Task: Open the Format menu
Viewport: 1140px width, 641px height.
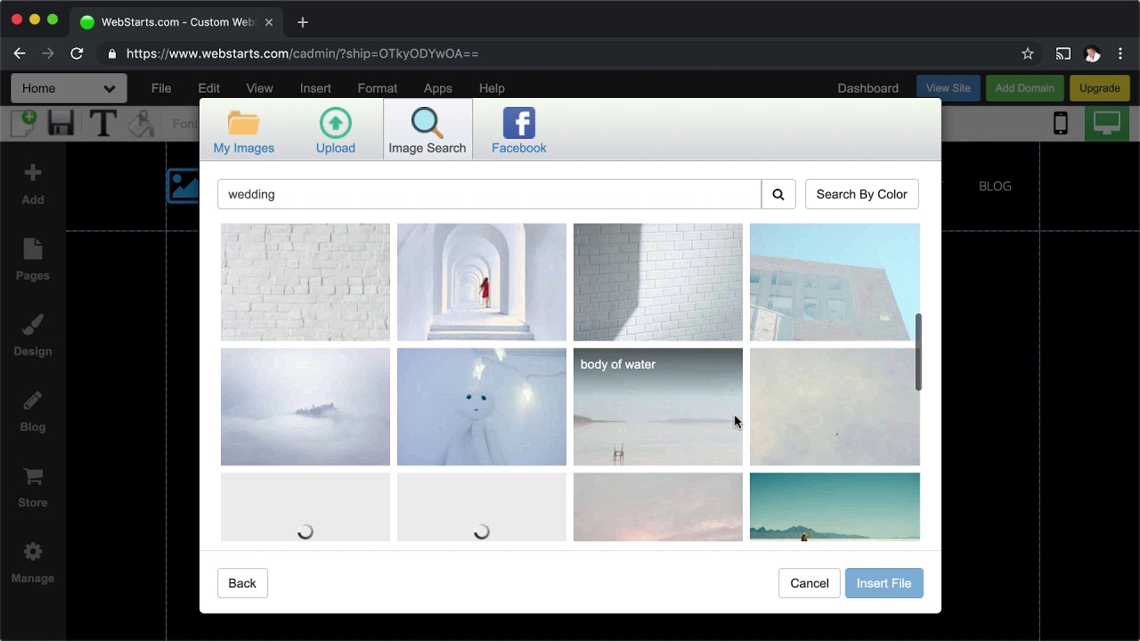Action: point(378,88)
